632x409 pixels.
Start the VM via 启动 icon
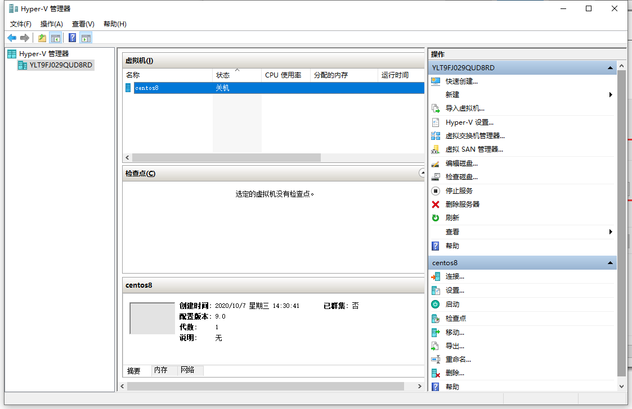coord(436,305)
